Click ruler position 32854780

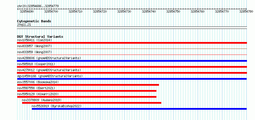246,11
